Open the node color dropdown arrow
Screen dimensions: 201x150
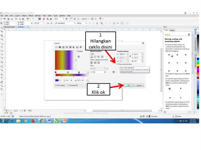point(60,80)
